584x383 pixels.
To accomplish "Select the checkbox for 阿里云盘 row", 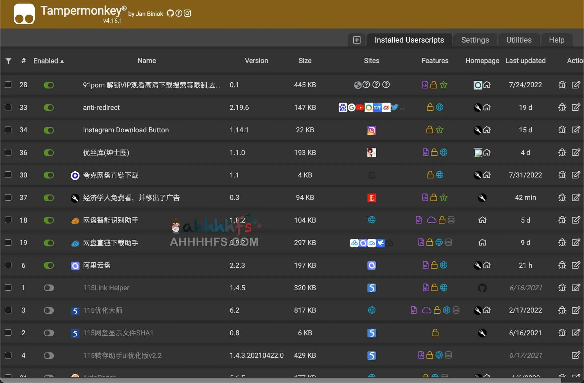I will [x=8, y=265].
